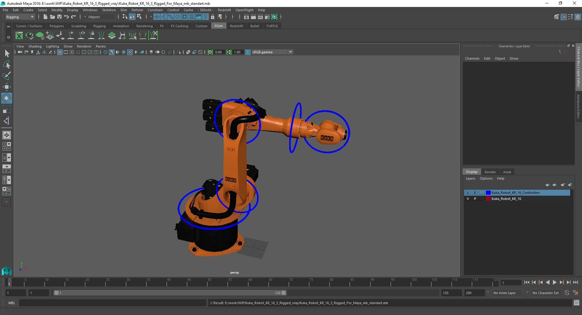Switch to the Anim layer tab

[x=507, y=172]
